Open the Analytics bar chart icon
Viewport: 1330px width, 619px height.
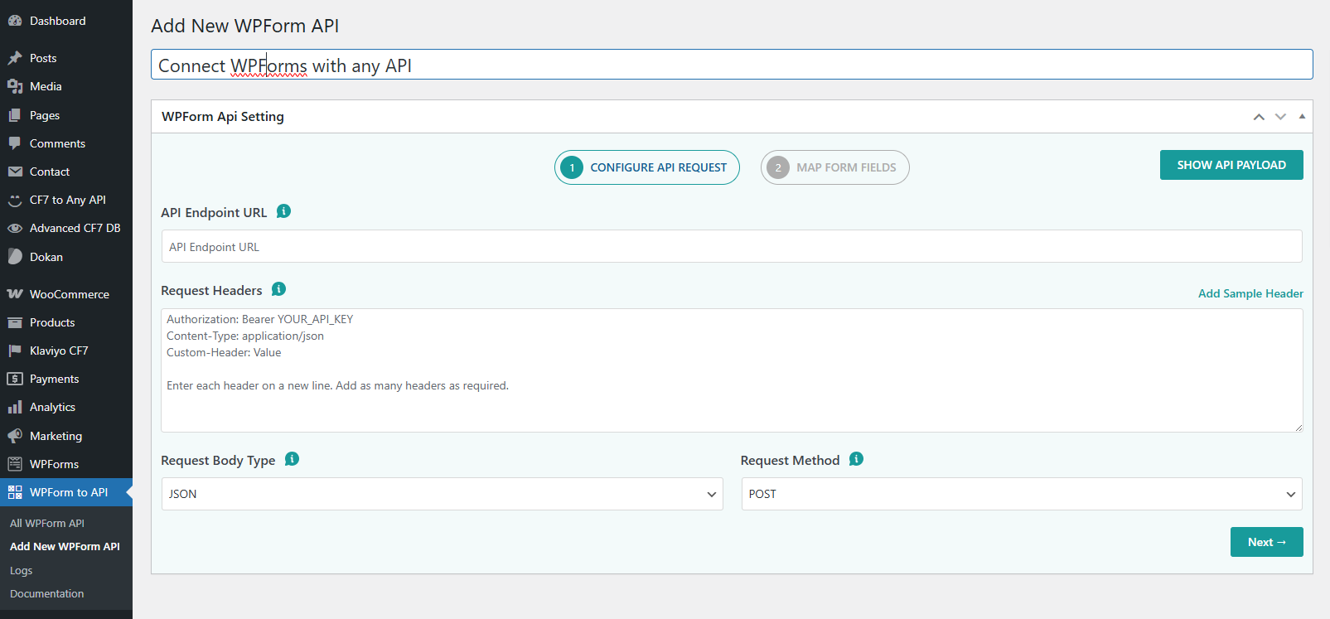(15, 407)
